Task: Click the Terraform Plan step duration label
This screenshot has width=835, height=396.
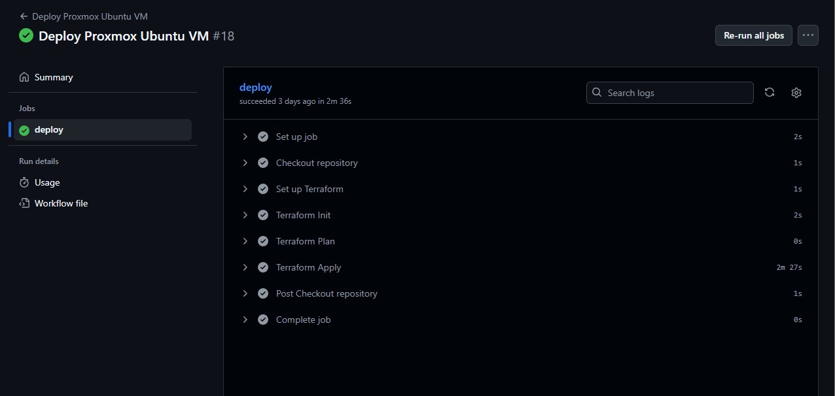Action: 797,240
